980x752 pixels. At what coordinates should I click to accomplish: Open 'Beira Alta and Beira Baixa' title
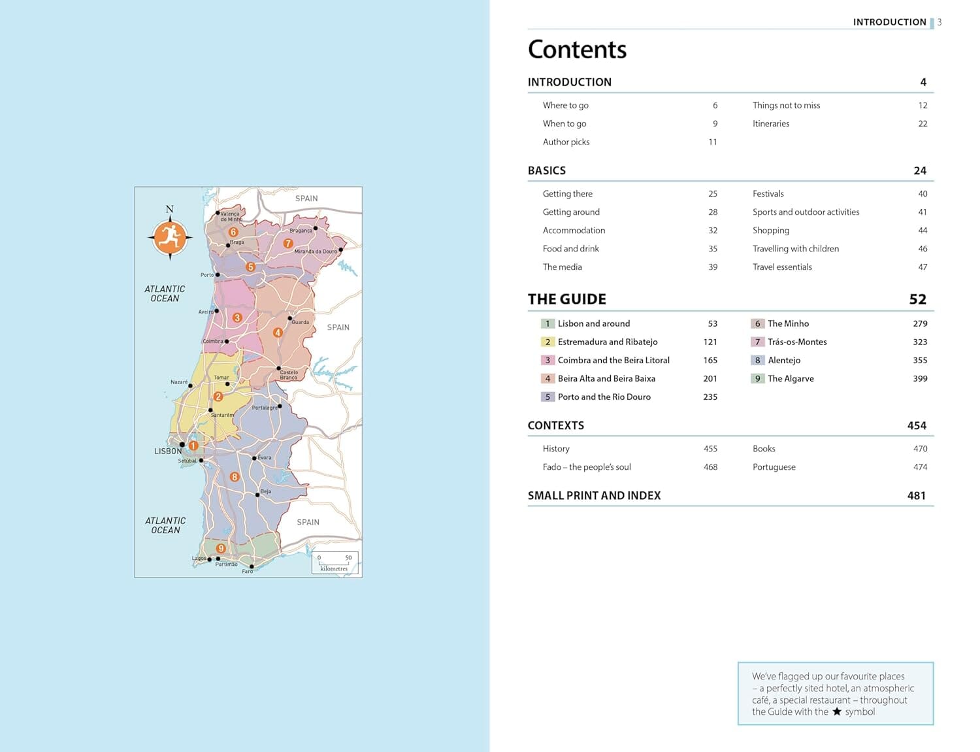click(606, 378)
